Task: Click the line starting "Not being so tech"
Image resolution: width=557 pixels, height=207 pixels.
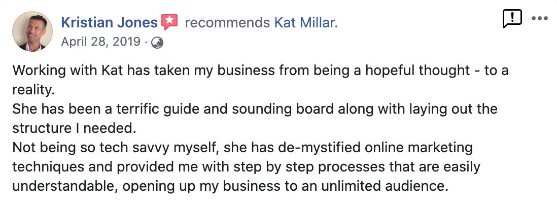Action: click(242, 148)
